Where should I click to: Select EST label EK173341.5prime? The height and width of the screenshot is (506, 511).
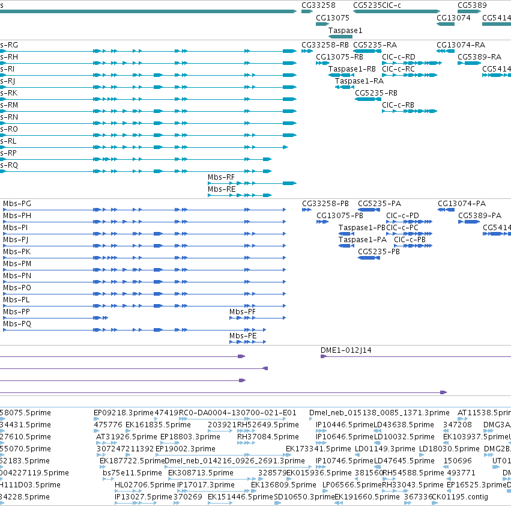coord(318,449)
